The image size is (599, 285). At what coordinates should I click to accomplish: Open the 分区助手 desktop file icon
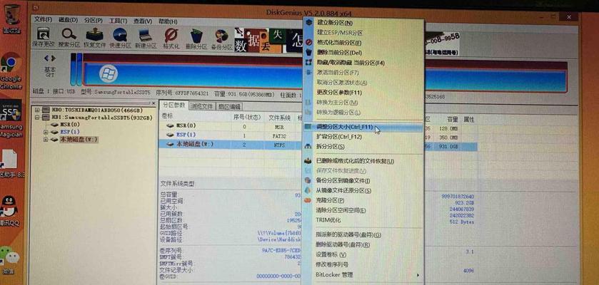coord(11,164)
